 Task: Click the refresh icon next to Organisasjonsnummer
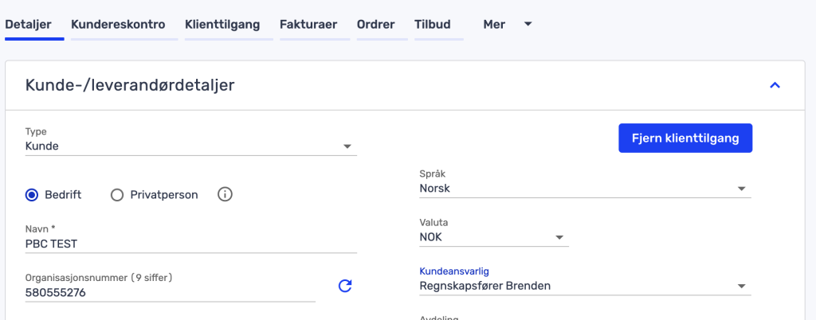tap(345, 286)
